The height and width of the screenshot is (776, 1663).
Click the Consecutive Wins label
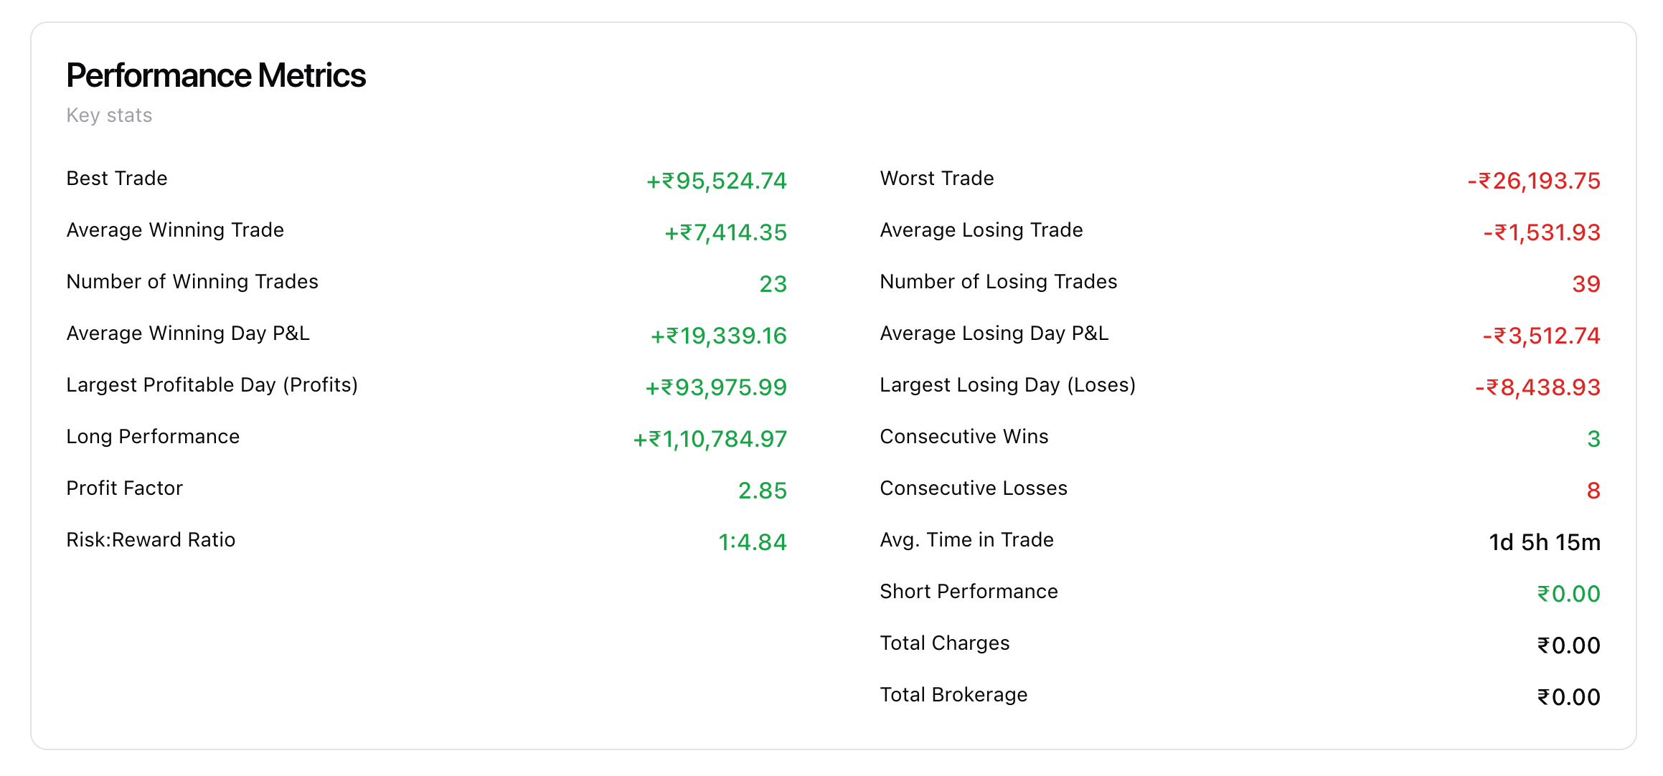point(964,437)
